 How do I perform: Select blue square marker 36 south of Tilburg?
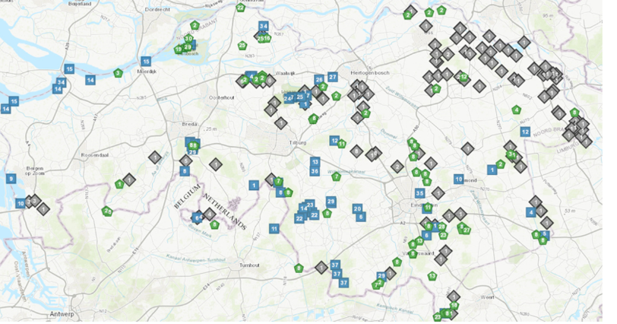pyautogui.click(x=315, y=172)
